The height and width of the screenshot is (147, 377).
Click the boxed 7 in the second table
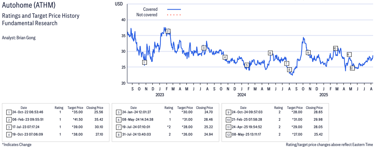click(x=118, y=127)
